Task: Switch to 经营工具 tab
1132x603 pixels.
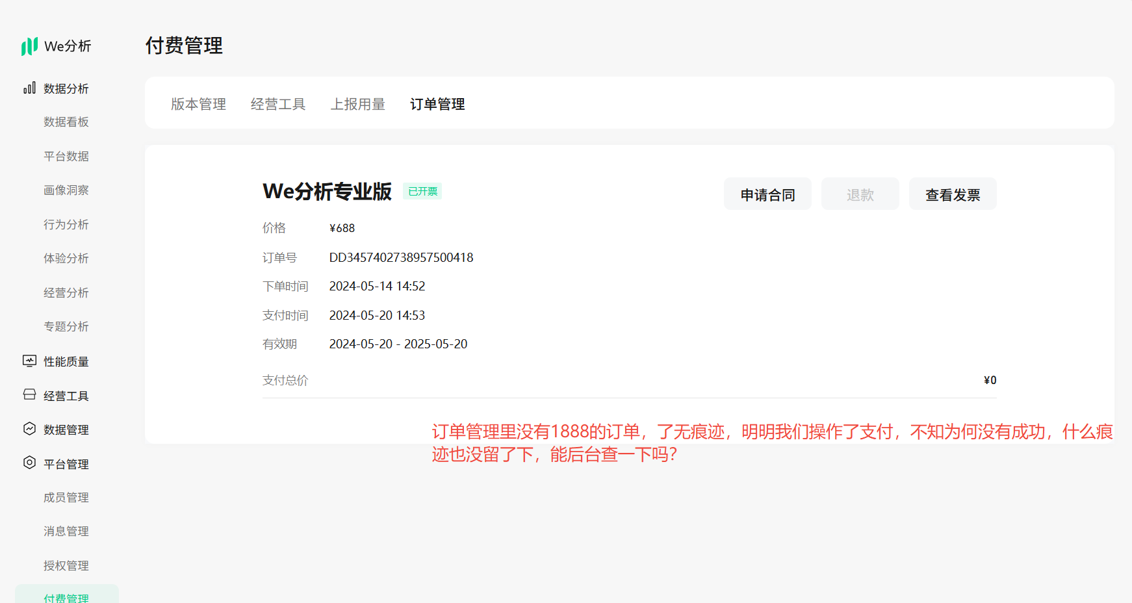Action: [278, 104]
